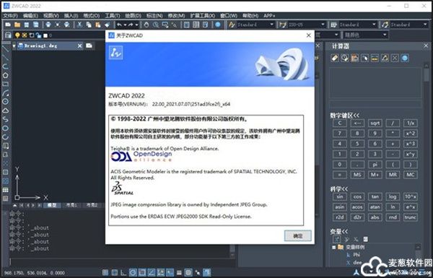Open the undo history dropdown arrow

(125, 25)
